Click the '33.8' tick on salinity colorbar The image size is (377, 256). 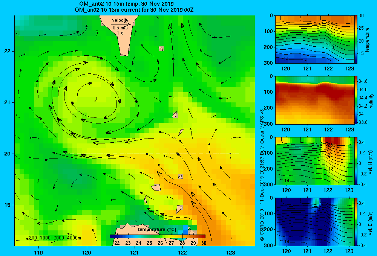(363, 122)
